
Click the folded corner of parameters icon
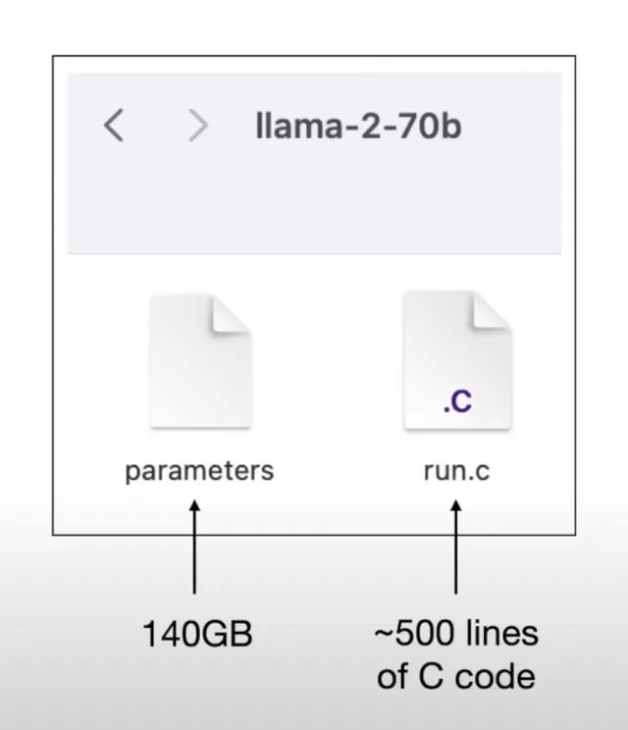[231, 315]
